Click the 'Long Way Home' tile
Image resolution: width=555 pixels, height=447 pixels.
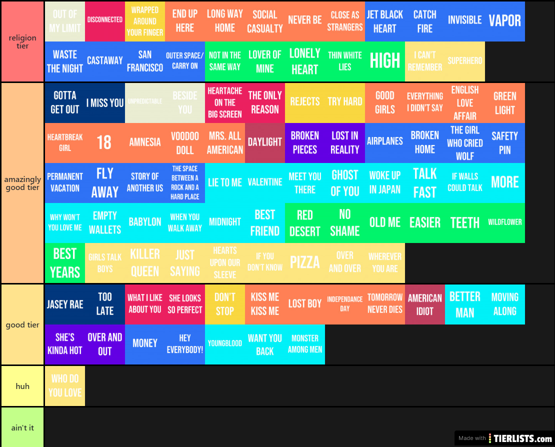225,21
